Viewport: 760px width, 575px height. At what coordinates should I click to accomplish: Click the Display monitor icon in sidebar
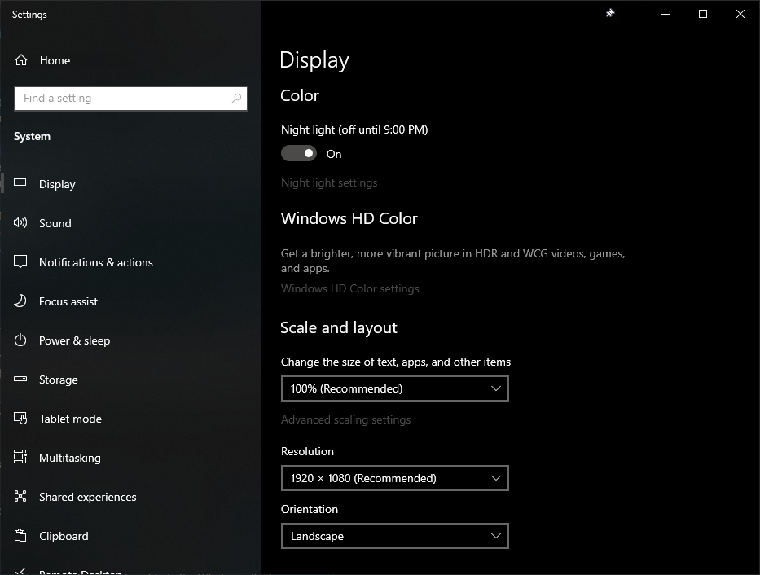point(21,184)
